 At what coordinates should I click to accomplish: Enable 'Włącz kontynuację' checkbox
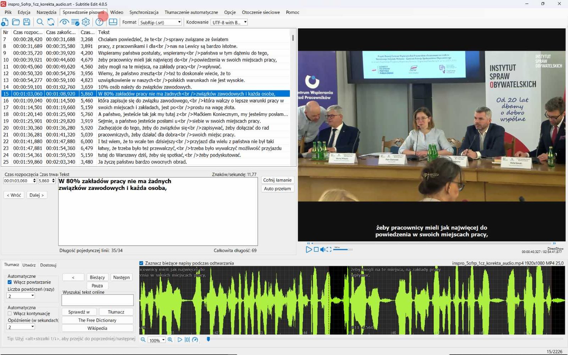point(10,313)
